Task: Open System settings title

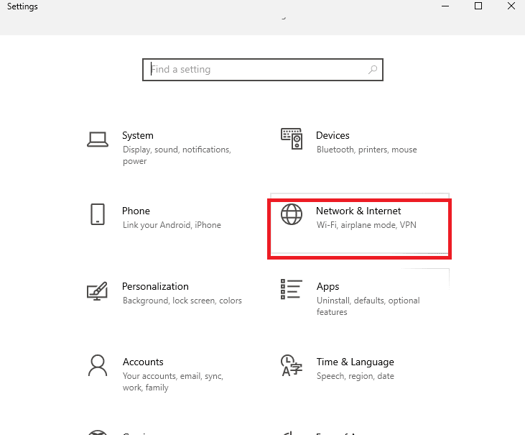Action: tap(138, 135)
